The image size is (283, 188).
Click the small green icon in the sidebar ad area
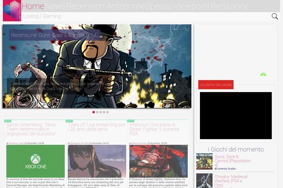point(263,74)
